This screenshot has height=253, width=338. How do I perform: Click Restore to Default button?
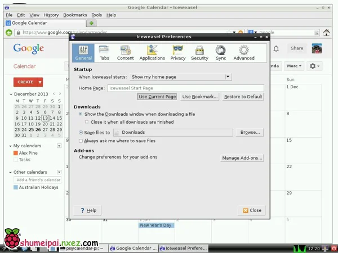(x=243, y=97)
